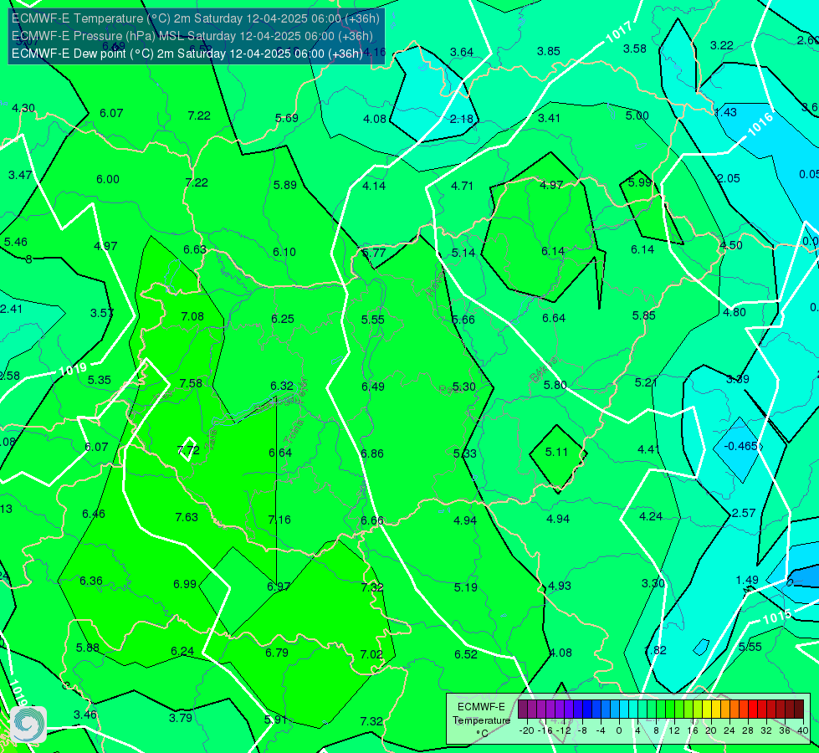
Task: Click the green legend swatch above 8
Action: 661,709
